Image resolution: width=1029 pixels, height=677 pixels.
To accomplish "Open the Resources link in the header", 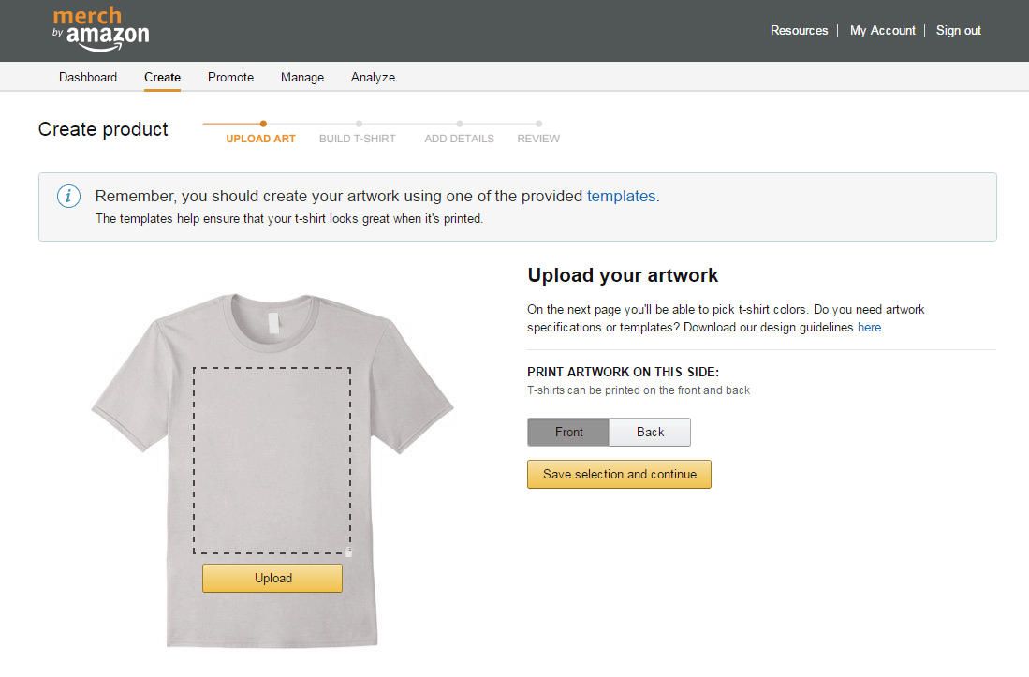I will pos(799,31).
